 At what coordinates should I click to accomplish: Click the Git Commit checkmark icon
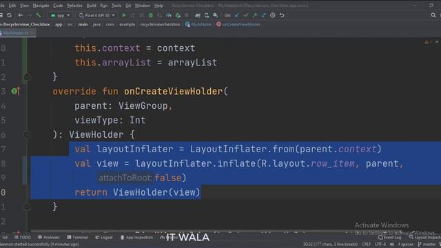click(246, 15)
